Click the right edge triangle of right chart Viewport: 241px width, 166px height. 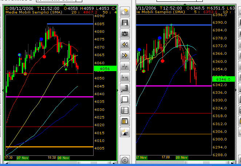[x=236, y=90]
